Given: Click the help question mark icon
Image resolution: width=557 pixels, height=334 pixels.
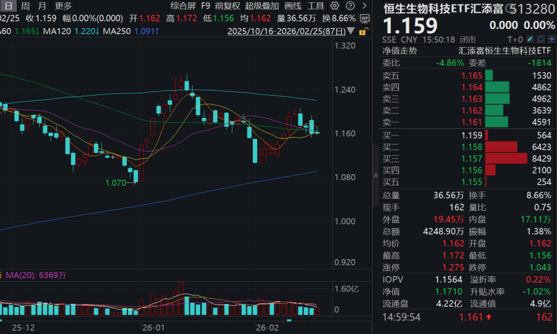Looking at the screenshot, I should coord(350,6).
